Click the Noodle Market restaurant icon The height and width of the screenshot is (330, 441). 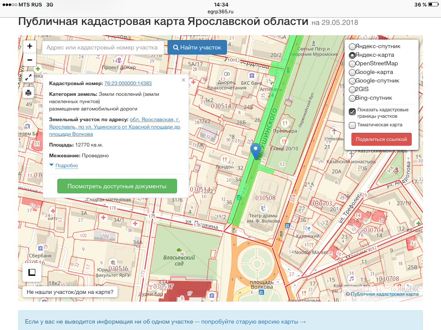[x=311, y=245]
